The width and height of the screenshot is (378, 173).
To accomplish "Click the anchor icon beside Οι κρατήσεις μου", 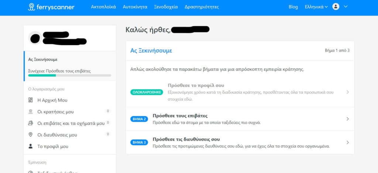I will (31, 112).
